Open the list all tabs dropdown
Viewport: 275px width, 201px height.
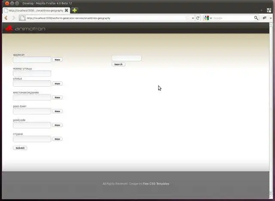pos(262,10)
